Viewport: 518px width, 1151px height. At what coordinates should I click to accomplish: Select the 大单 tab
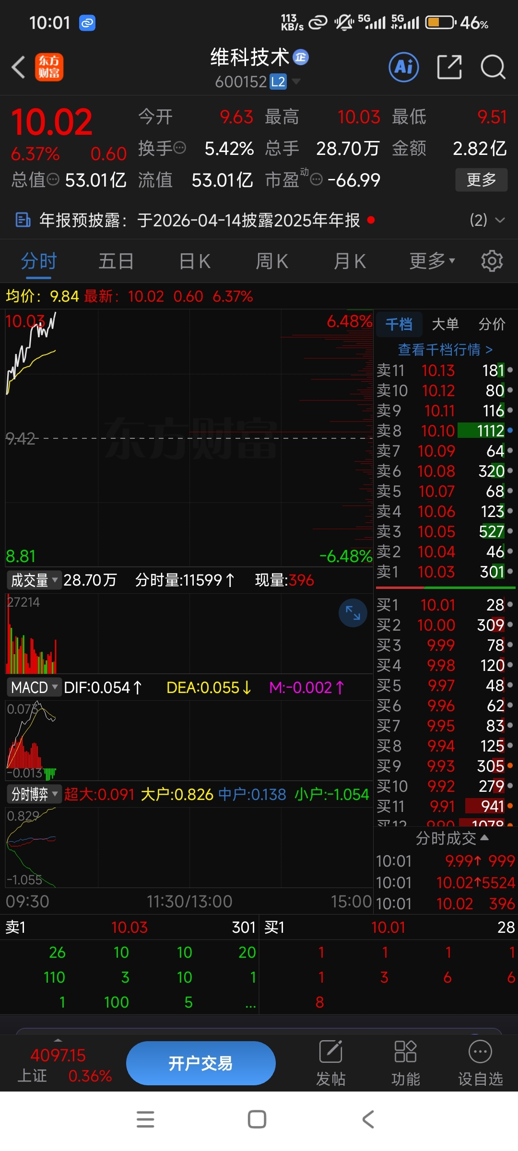445,325
